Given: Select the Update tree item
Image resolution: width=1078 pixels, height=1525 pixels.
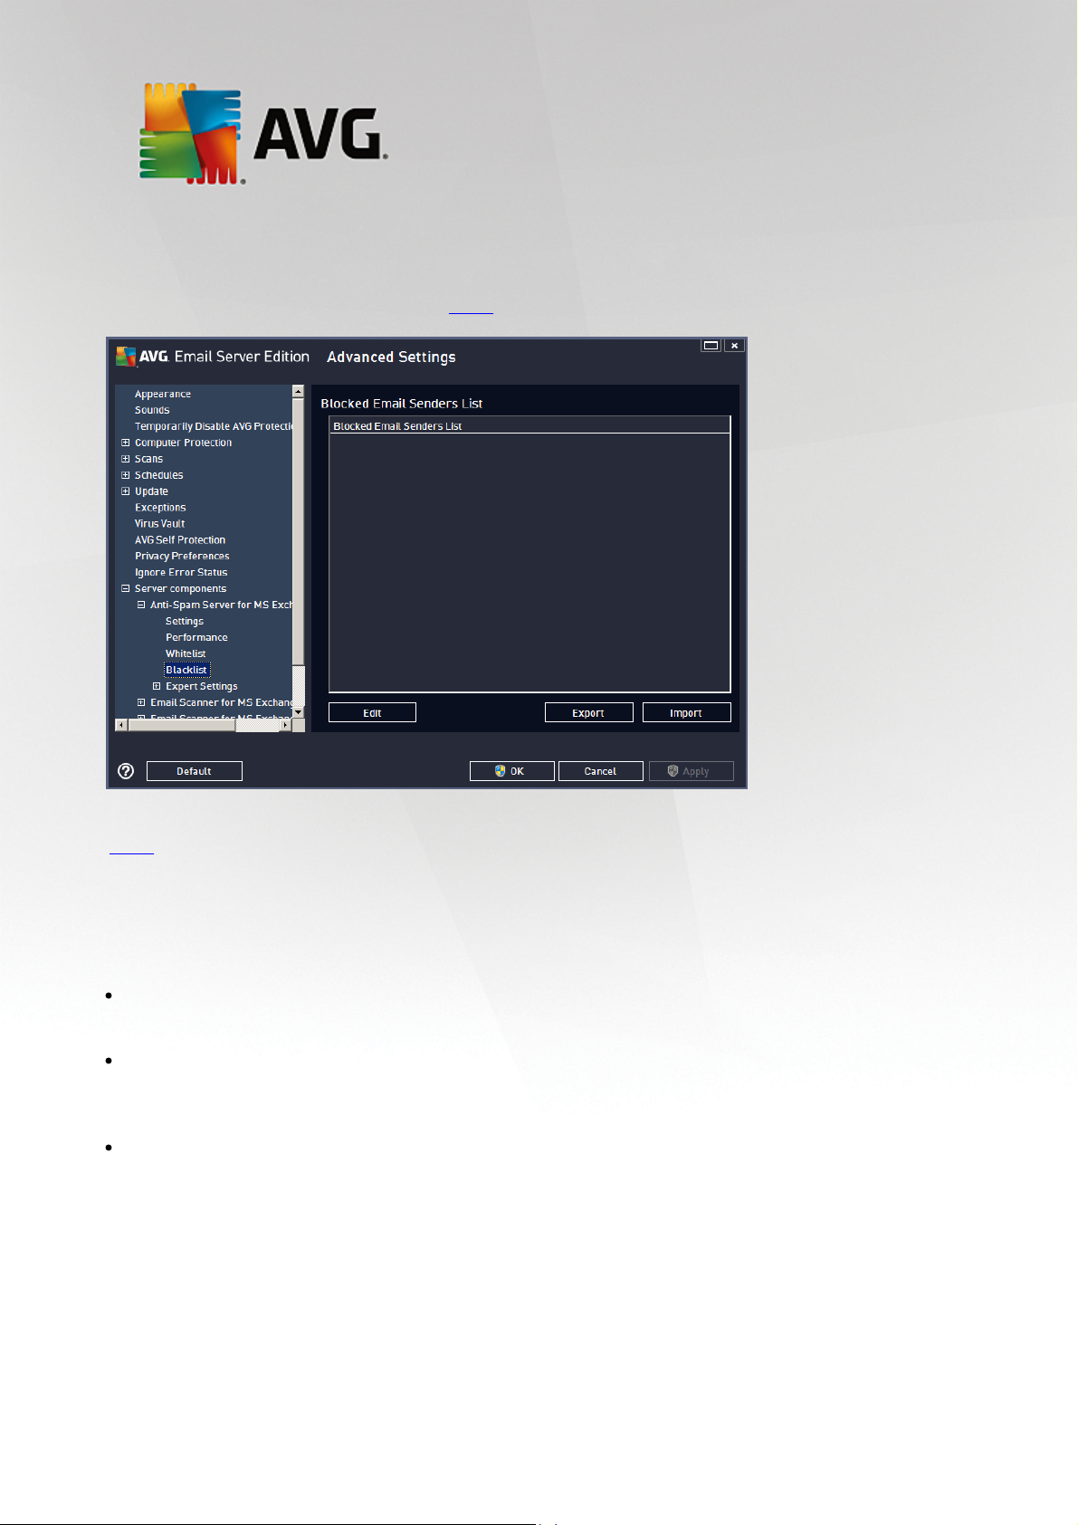Looking at the screenshot, I should click(151, 491).
